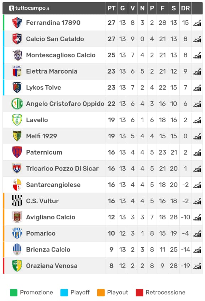Select the Brienza Calcio table row name
This screenshot has width=205, height=301.
tap(48, 249)
